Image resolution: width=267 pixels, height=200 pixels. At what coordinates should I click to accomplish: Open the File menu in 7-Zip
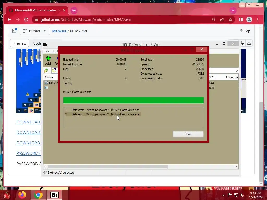click(47, 51)
